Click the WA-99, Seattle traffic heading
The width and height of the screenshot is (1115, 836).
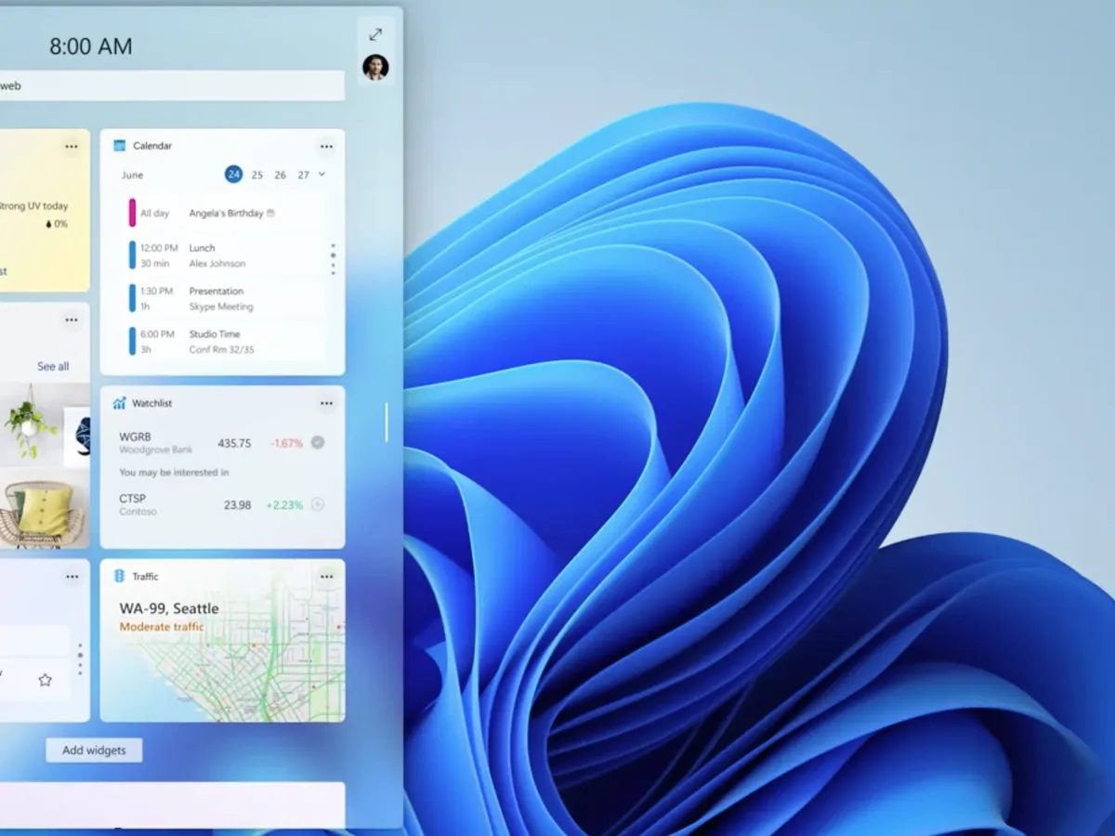click(169, 608)
